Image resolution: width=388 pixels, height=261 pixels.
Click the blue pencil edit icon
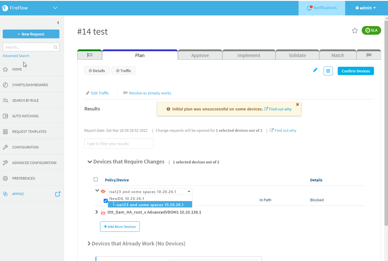tap(315, 70)
